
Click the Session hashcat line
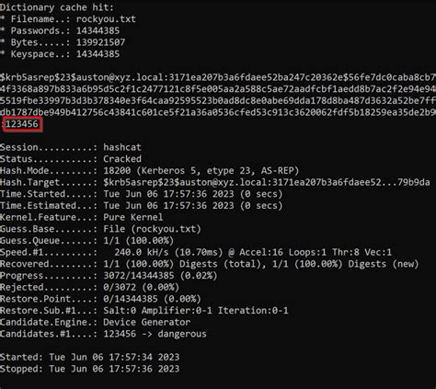71,147
